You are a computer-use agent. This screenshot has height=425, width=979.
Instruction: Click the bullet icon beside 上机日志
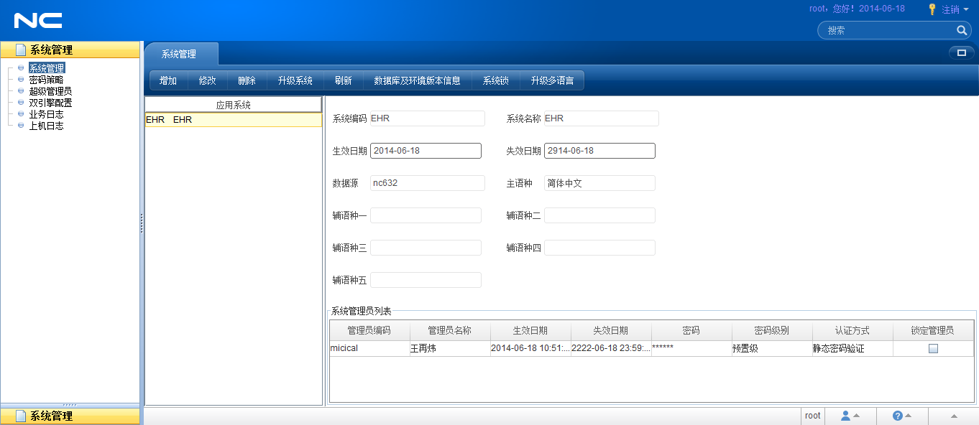(x=21, y=126)
